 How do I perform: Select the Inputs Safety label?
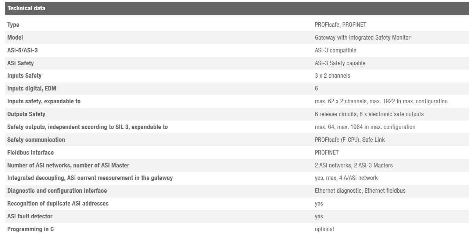pos(24,76)
